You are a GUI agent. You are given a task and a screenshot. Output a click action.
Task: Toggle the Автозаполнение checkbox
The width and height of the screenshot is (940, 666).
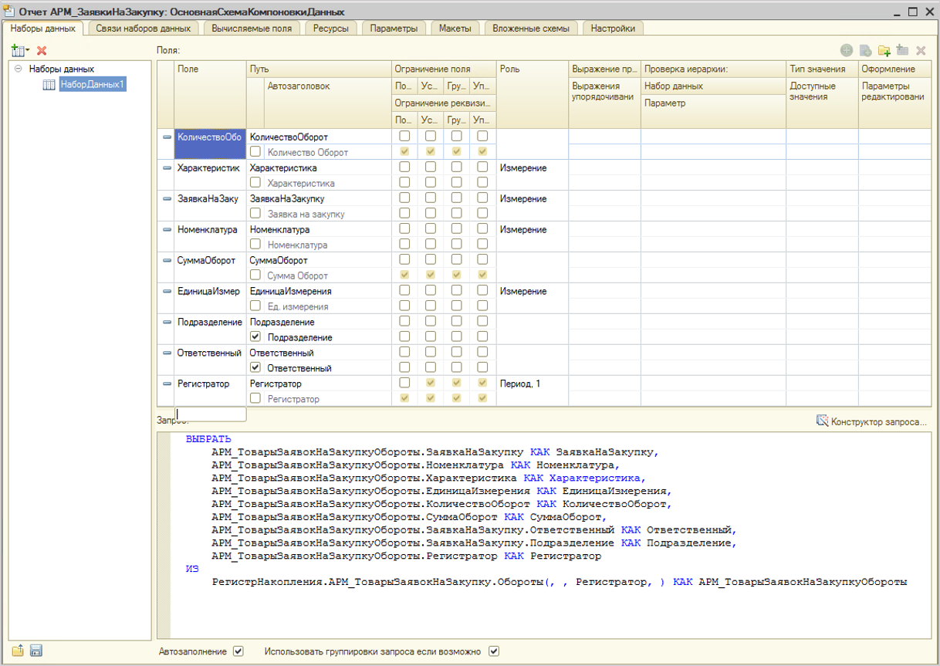pyautogui.click(x=238, y=651)
